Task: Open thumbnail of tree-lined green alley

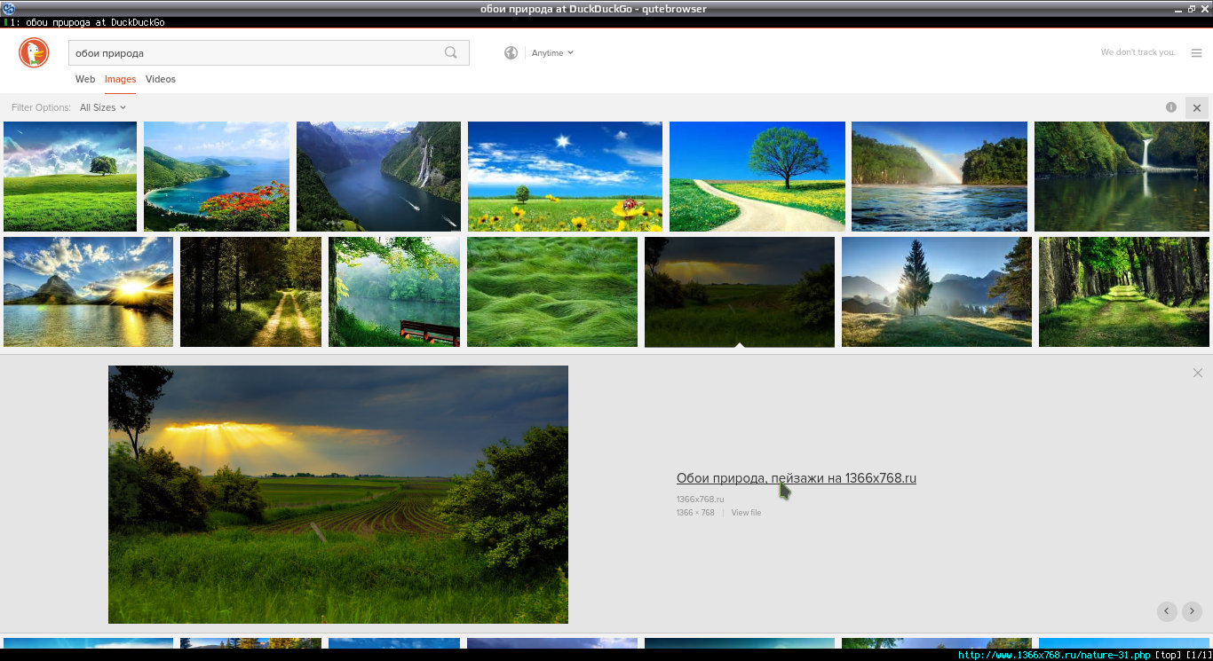Action: (x=1124, y=292)
